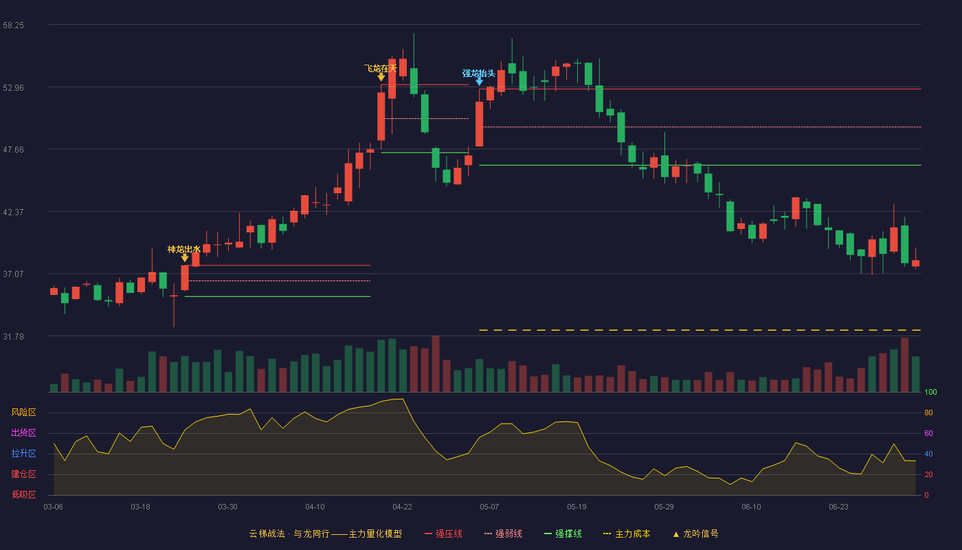Image resolution: width=962 pixels, height=550 pixels.
Task: Click the 低吸区 zone label
Action: click(x=23, y=495)
